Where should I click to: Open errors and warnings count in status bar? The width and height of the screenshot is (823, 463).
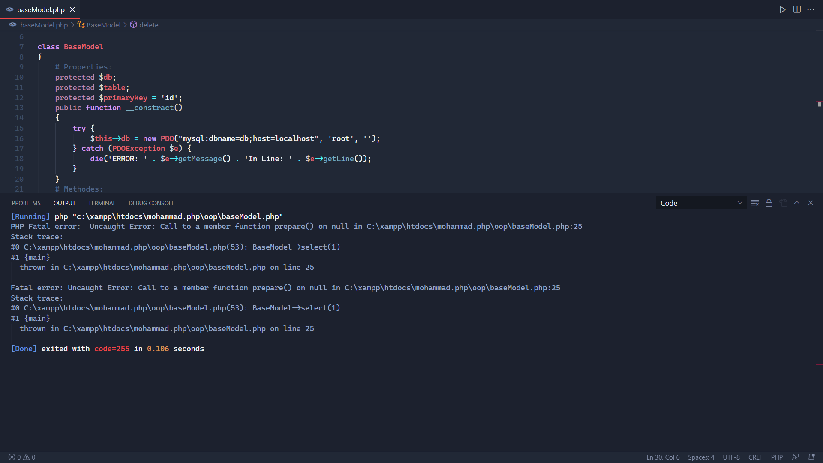(x=22, y=457)
